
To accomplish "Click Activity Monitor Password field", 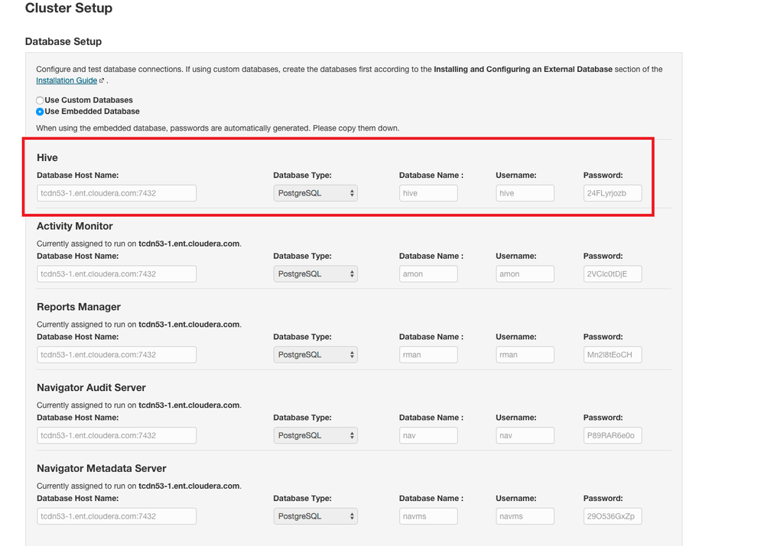I will [612, 274].
